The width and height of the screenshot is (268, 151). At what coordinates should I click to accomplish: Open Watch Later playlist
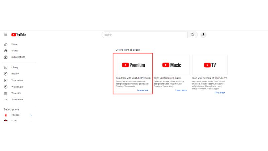coord(17,87)
